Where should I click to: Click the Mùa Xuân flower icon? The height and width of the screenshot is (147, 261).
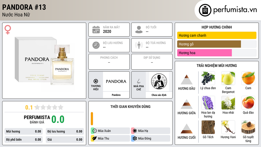click(x=95, y=131)
